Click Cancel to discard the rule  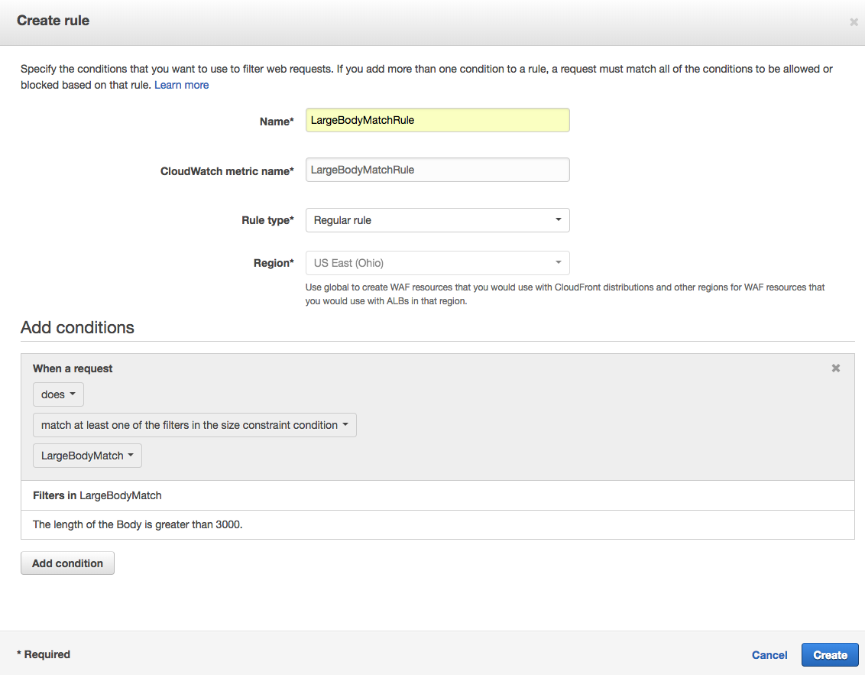(769, 655)
